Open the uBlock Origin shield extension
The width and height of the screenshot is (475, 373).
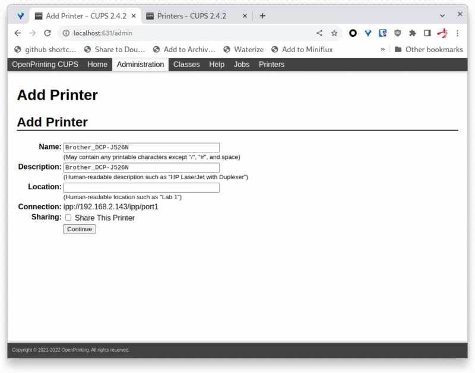coord(398,33)
